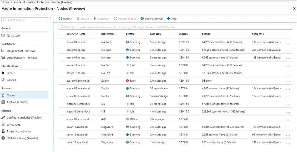Screen dimensions: 297x152
Task: Click Scanning status icon for nascan01
Action: click(128, 42)
